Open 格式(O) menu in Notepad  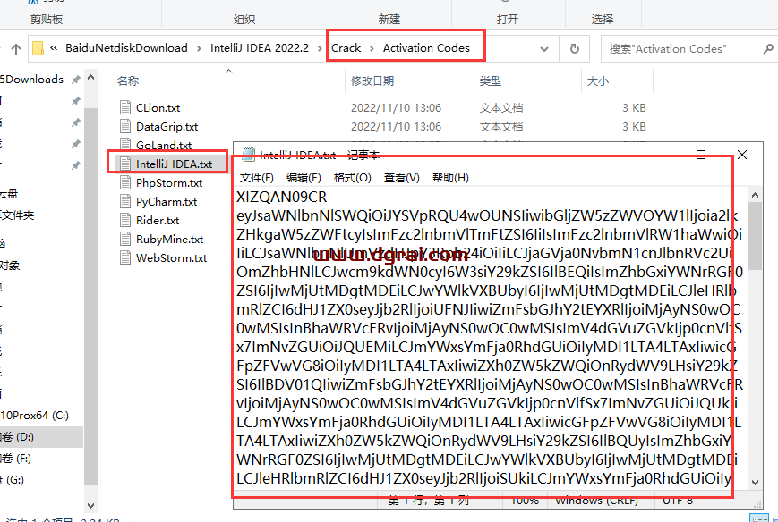click(352, 177)
